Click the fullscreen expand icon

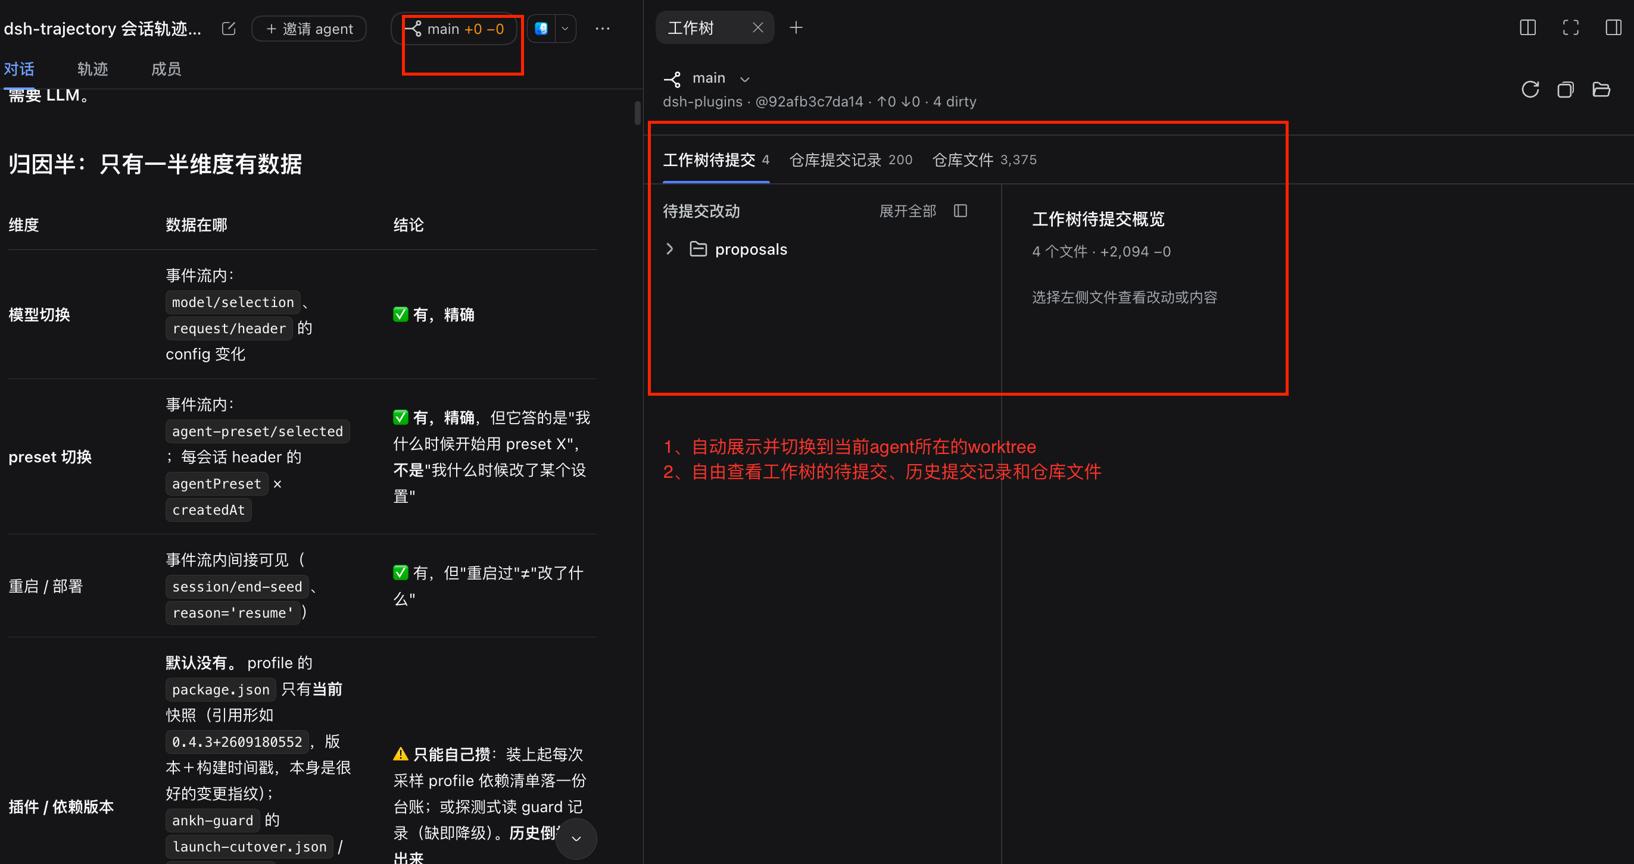coord(1570,28)
